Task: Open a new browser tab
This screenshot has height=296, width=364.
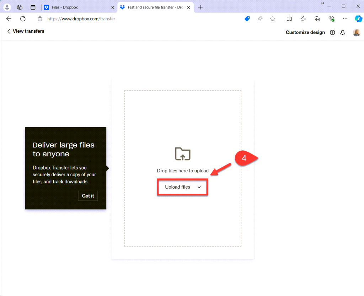Action: [200, 7]
